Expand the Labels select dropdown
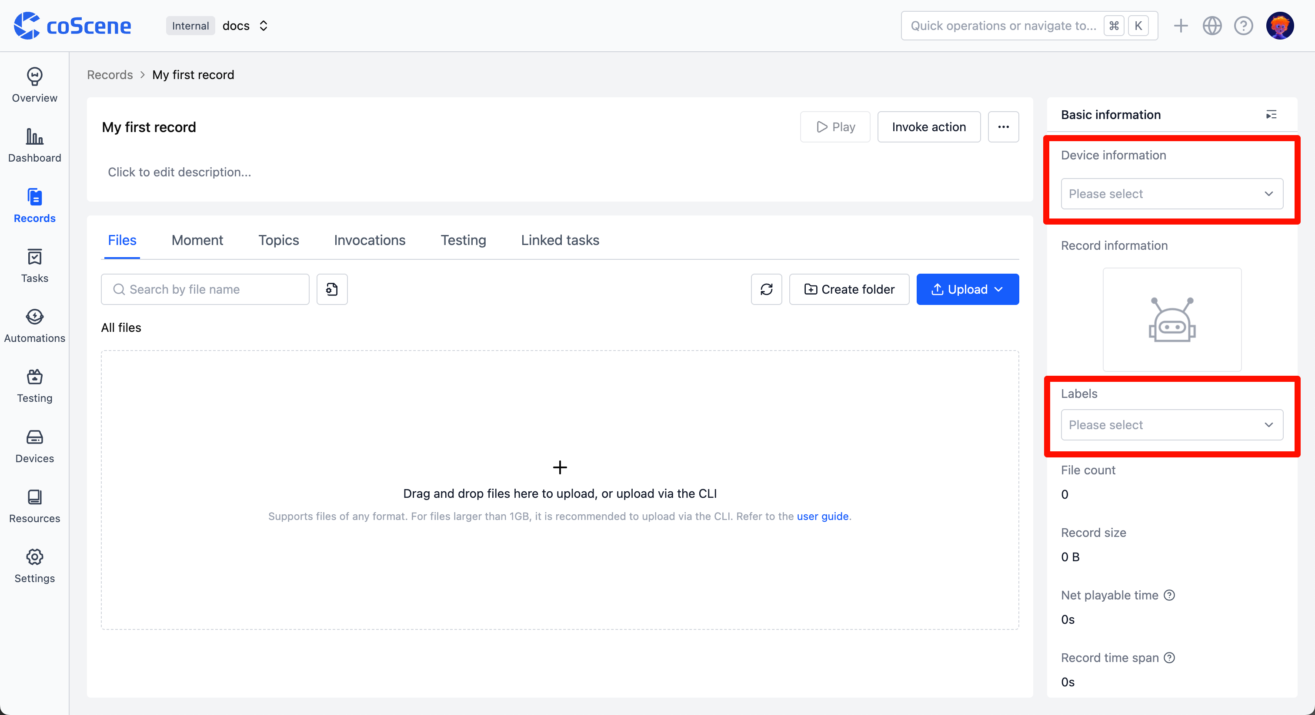 click(1171, 425)
